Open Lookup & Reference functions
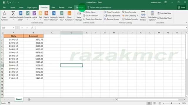The image size is (188, 105). pos(54,16)
